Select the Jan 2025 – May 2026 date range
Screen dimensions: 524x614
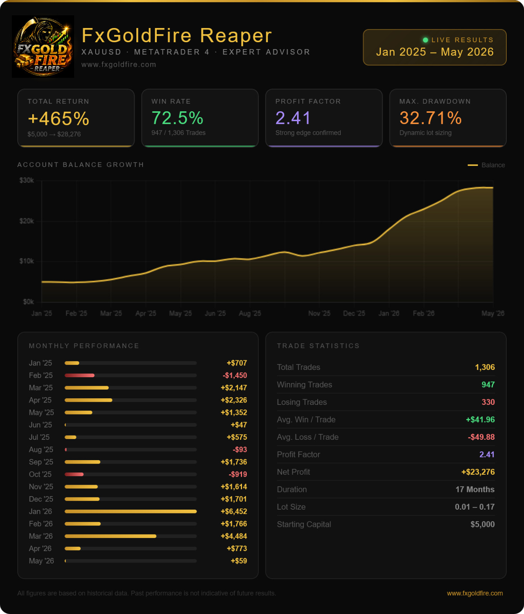pyautogui.click(x=435, y=52)
